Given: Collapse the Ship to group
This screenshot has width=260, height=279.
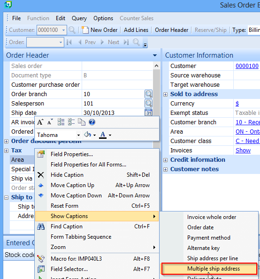Looking at the screenshot, I should click(x=7, y=197).
